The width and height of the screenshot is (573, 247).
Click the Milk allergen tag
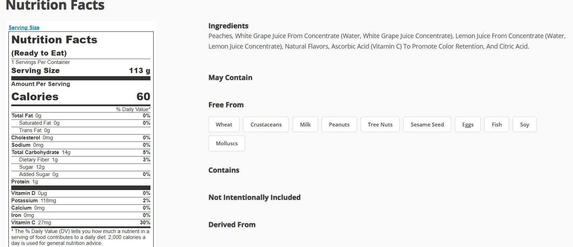pos(305,124)
